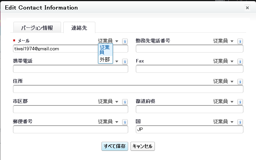Image resolution: width=256 pixels, height=160 pixels.
Task: Click info icon for 携帯電話 field
Action: 125,61
